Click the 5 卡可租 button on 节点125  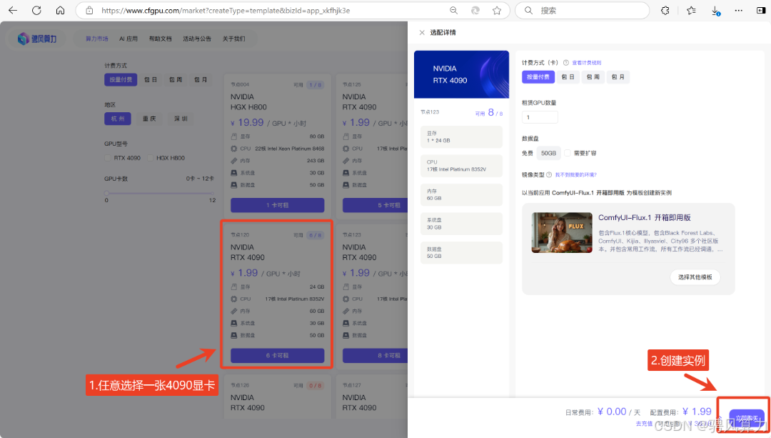click(x=376, y=205)
